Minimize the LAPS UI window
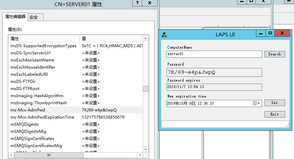The image size is (294, 159). click(x=261, y=33)
